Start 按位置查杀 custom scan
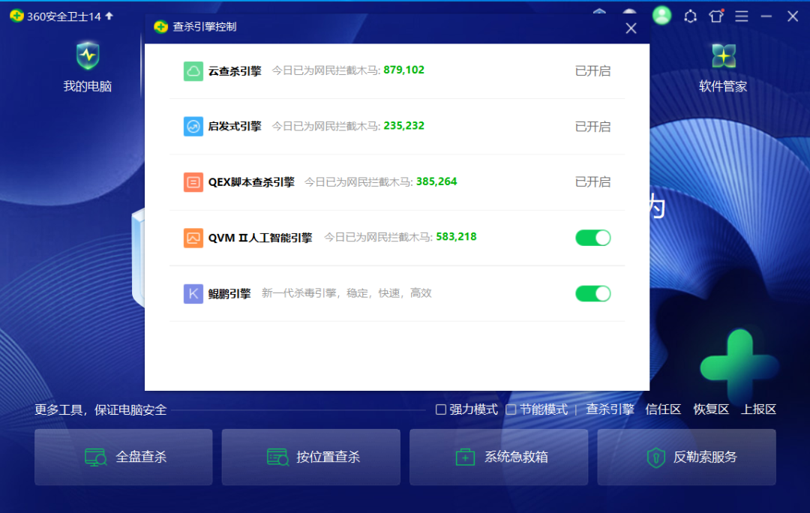Screen dimensions: 810x513 (x=311, y=457)
